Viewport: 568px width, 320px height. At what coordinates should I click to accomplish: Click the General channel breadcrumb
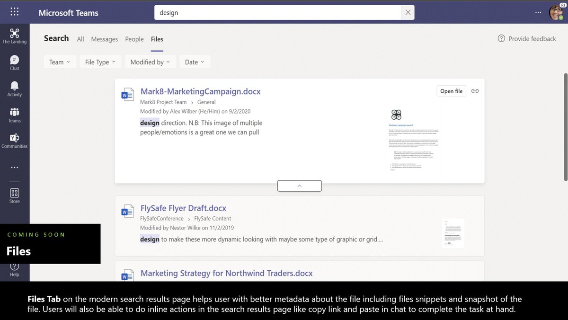click(206, 102)
